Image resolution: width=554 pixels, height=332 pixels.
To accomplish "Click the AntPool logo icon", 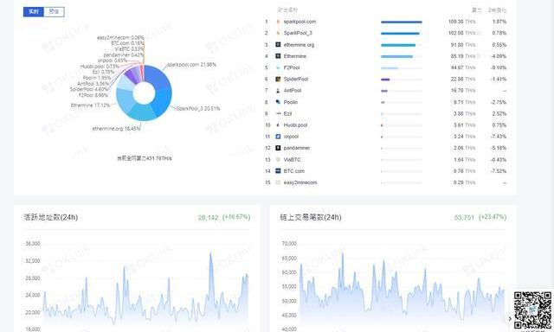I will (x=278, y=91).
